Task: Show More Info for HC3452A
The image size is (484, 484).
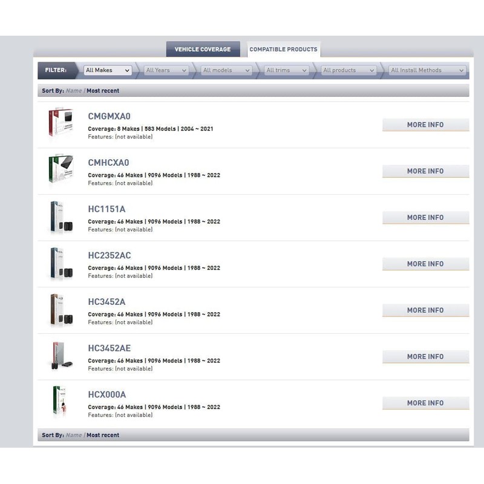Action: [426, 310]
